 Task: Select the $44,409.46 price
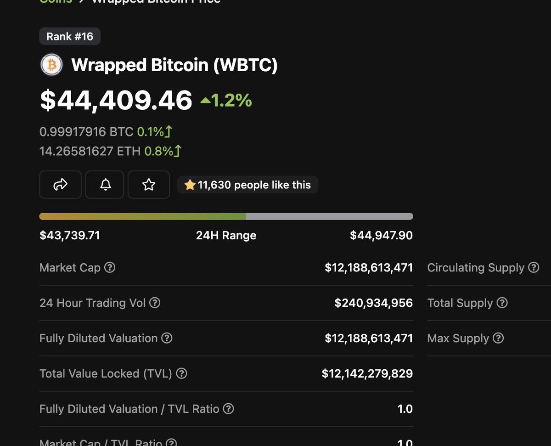[116, 100]
